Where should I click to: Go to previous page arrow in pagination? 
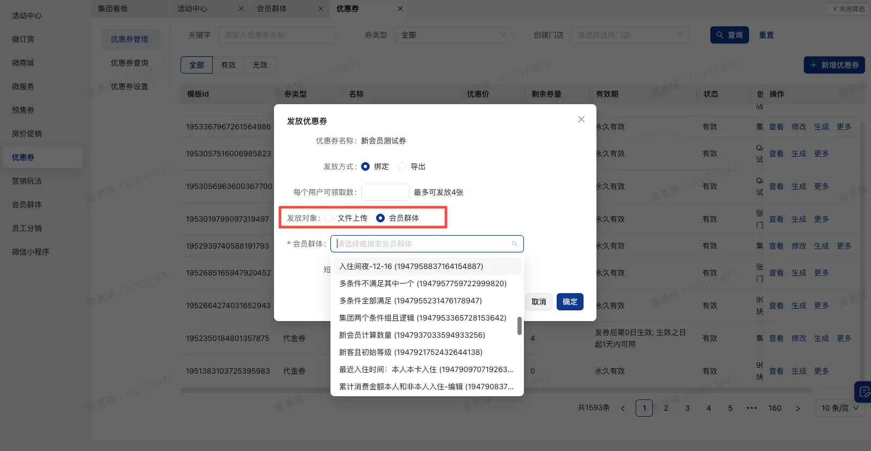[x=623, y=408]
